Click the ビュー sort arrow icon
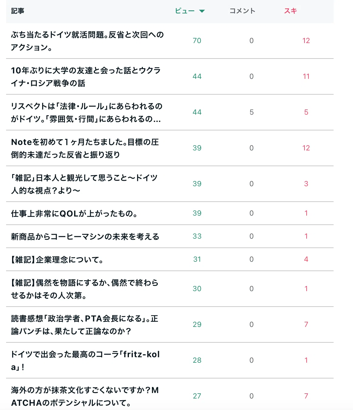 click(x=202, y=11)
